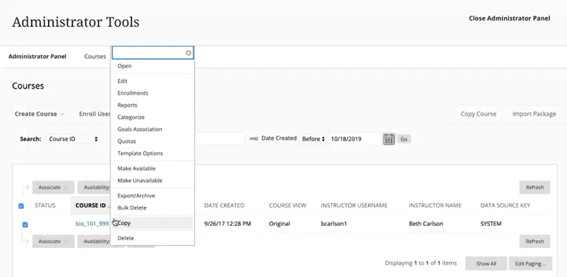This screenshot has width=567, height=277.
Task: Click the bottom Refresh button
Action: [535, 241]
